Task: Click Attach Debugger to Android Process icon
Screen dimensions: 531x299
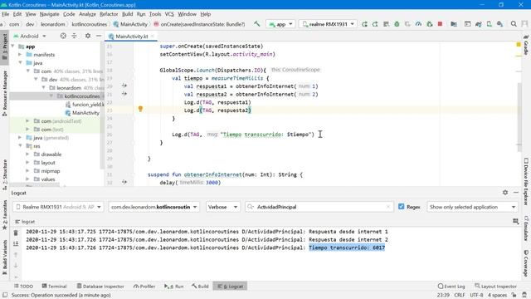Action: [x=430, y=24]
